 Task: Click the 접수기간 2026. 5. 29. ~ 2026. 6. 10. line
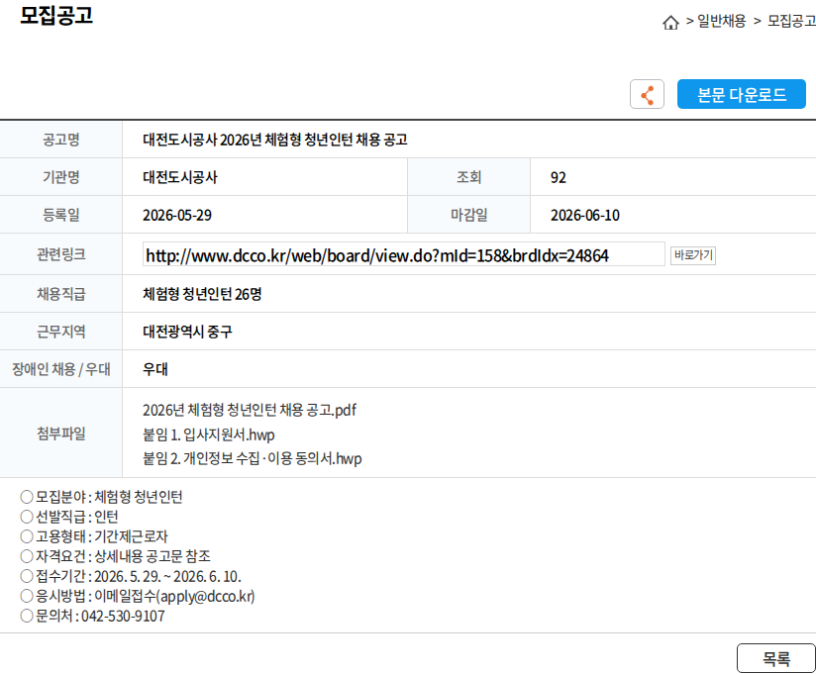[131, 576]
